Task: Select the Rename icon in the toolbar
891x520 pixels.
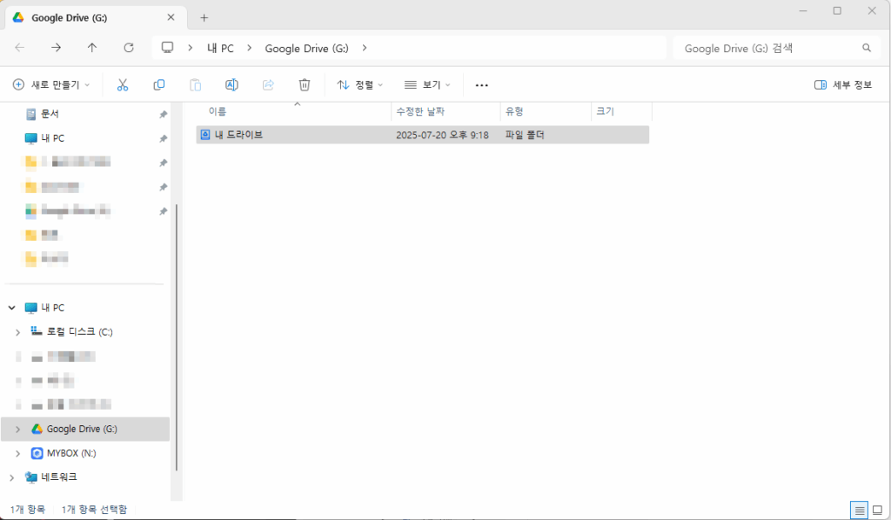Action: pos(231,84)
